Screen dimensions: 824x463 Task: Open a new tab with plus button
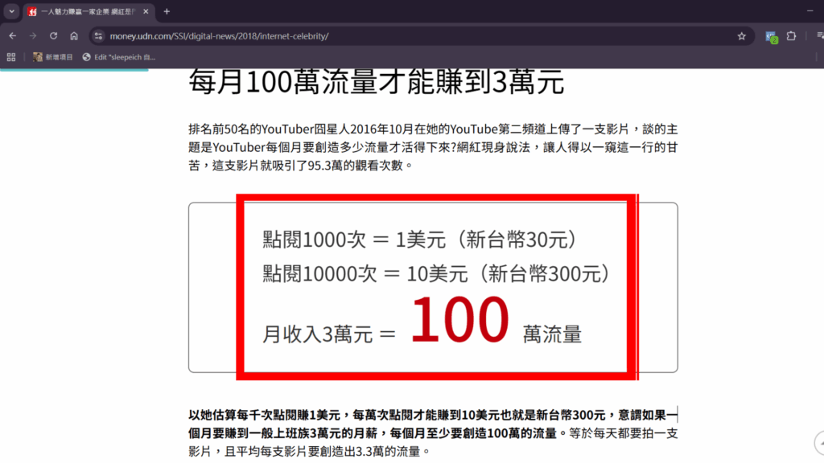(167, 12)
